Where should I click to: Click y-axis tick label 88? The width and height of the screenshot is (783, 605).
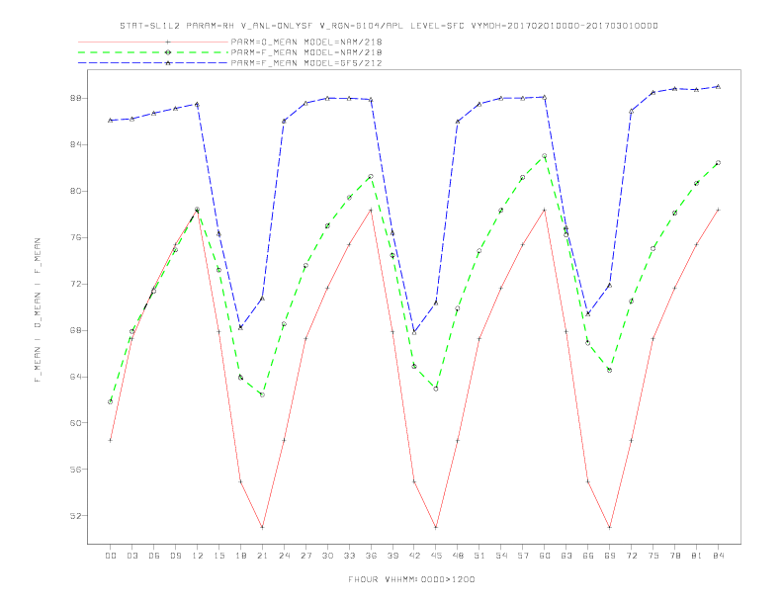[x=75, y=98]
